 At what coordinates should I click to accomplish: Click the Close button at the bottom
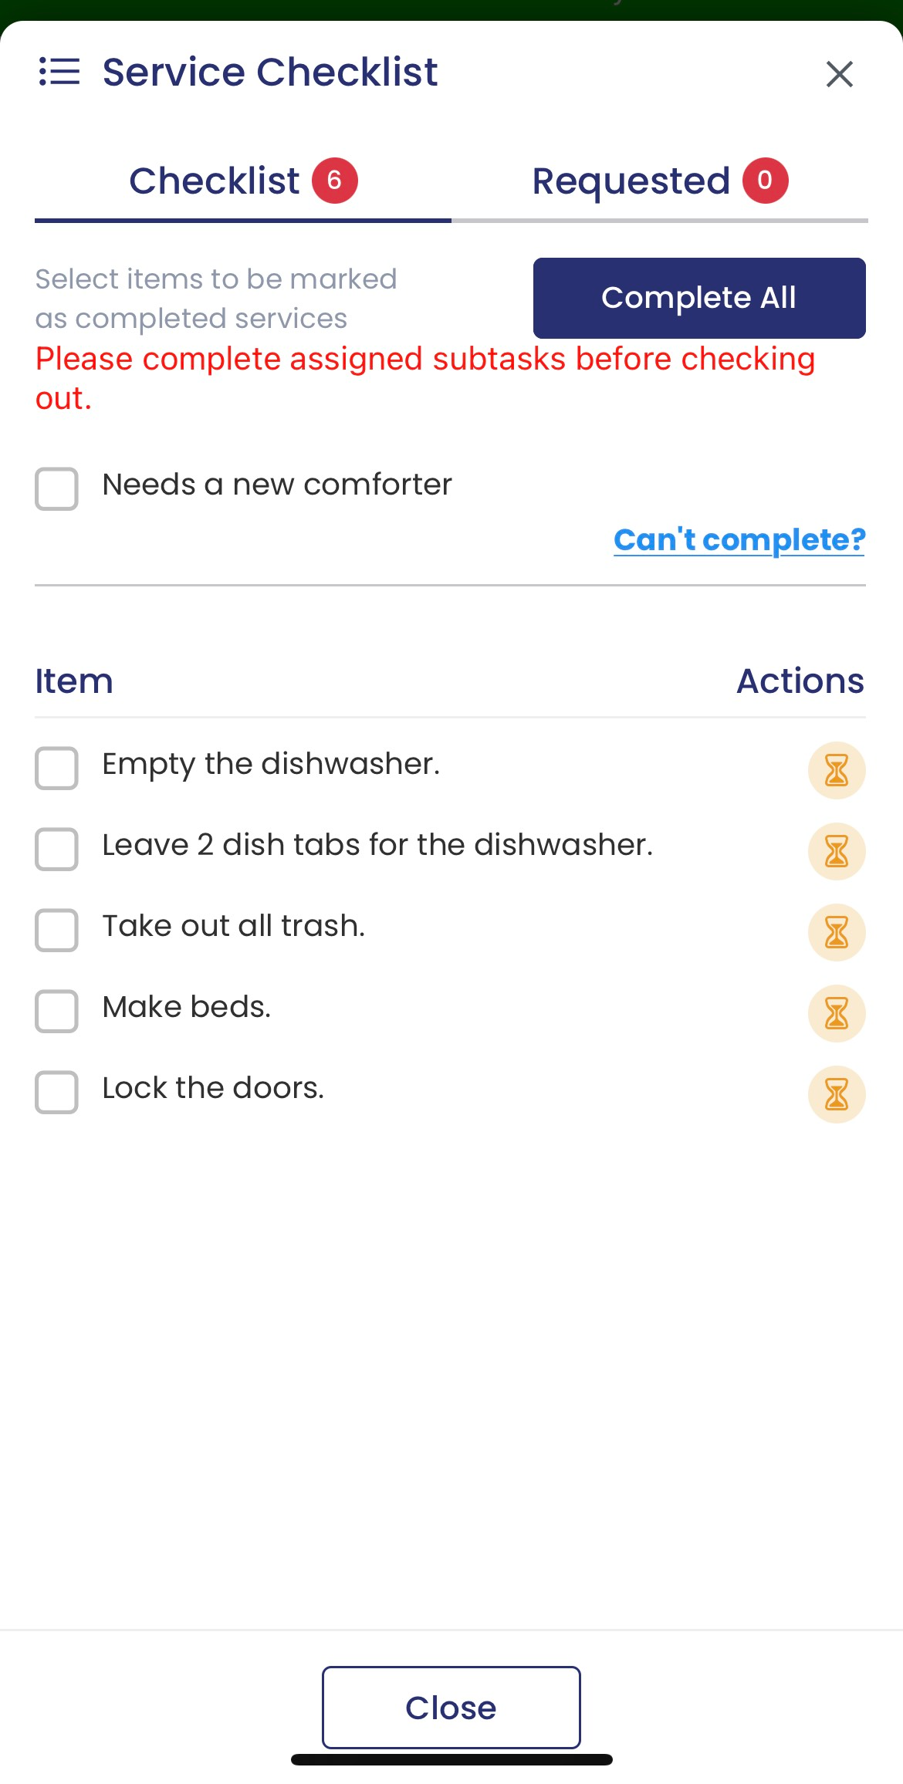click(451, 1708)
